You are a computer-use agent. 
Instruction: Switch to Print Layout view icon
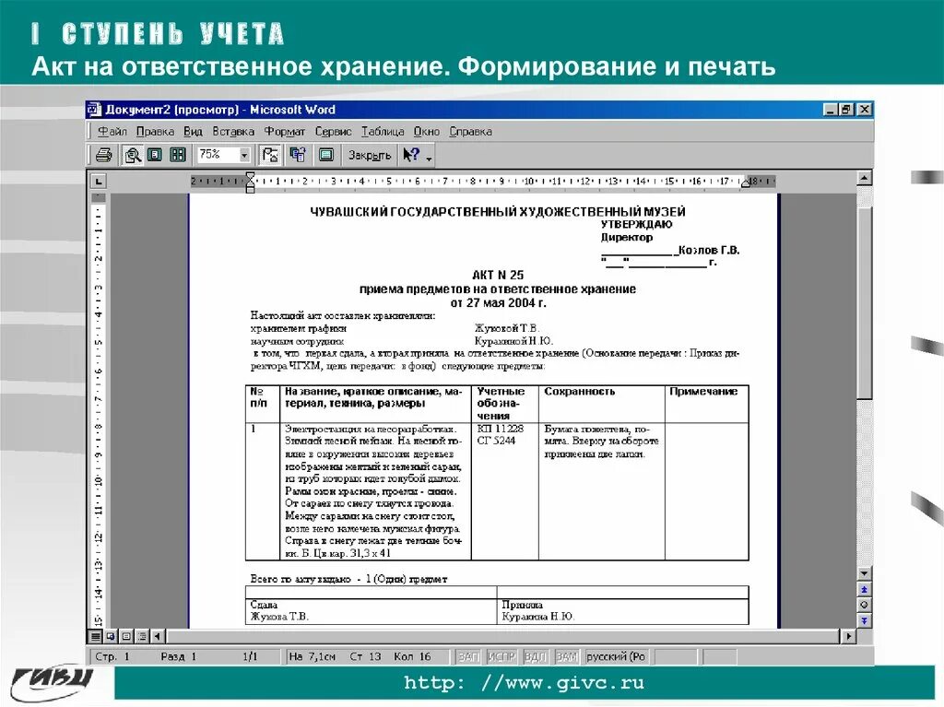pyautogui.click(x=126, y=636)
